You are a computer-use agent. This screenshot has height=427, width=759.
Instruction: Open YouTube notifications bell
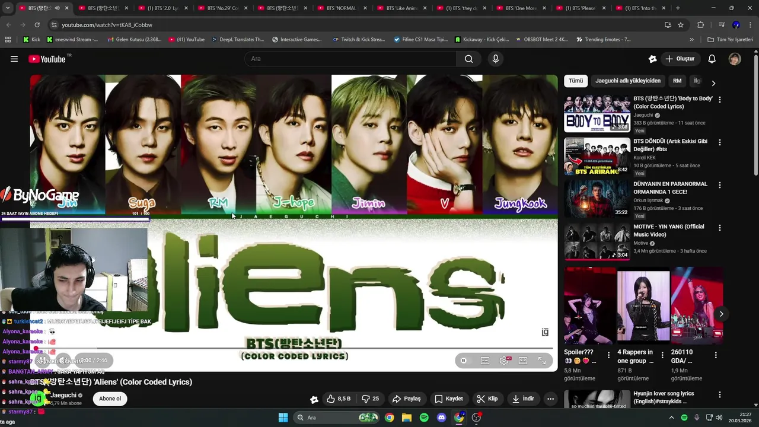pos(712,59)
